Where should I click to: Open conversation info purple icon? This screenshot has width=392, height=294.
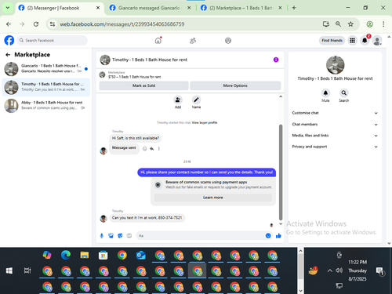276,60
